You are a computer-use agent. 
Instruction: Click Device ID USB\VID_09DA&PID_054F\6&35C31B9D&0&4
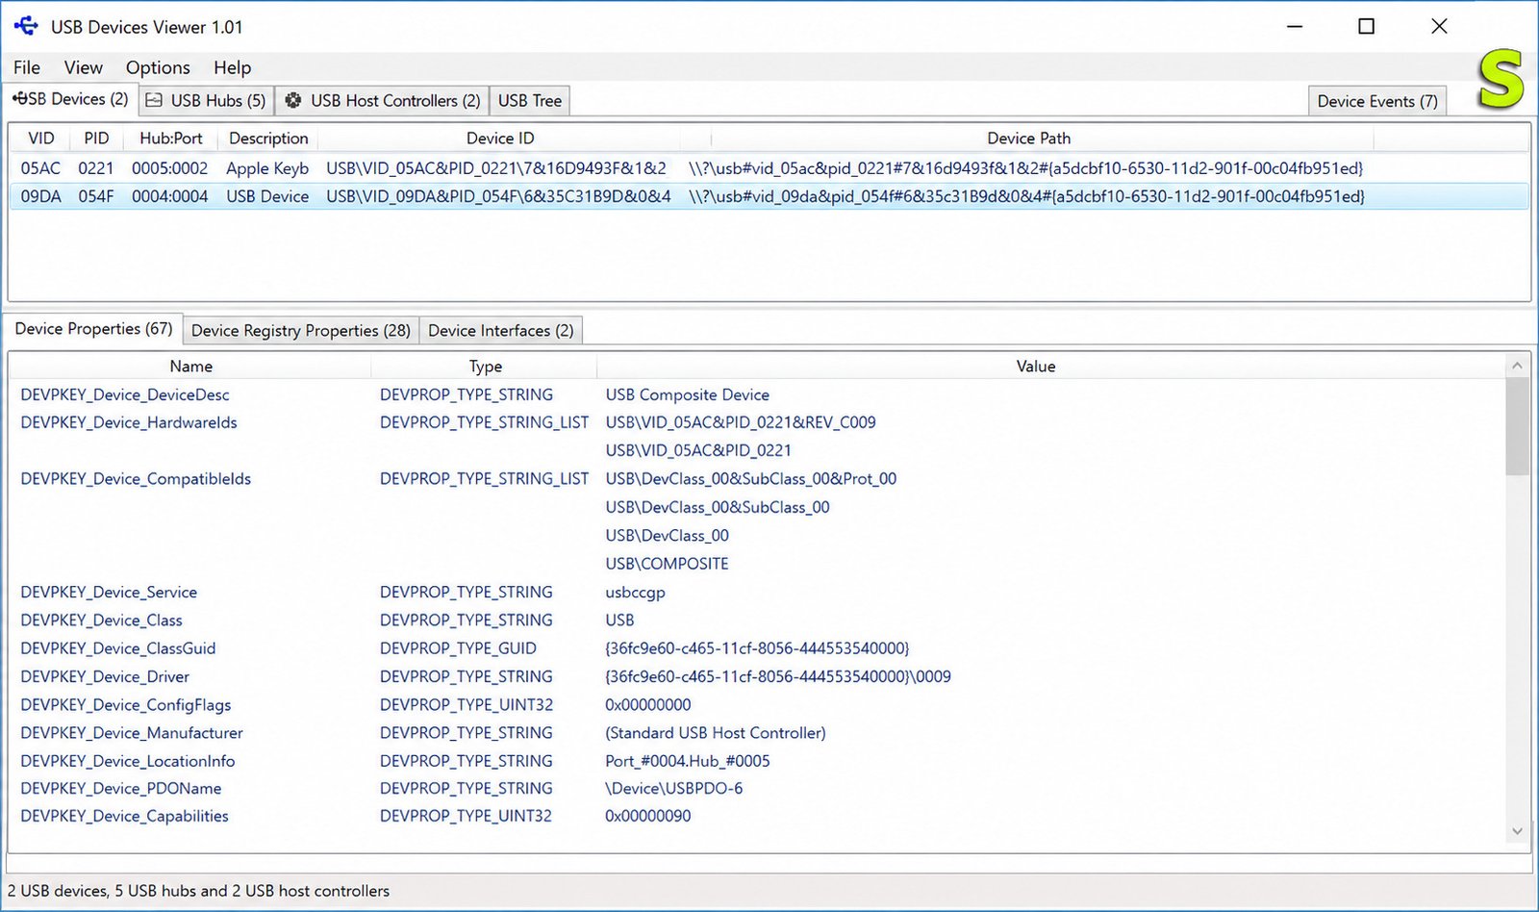click(x=498, y=196)
